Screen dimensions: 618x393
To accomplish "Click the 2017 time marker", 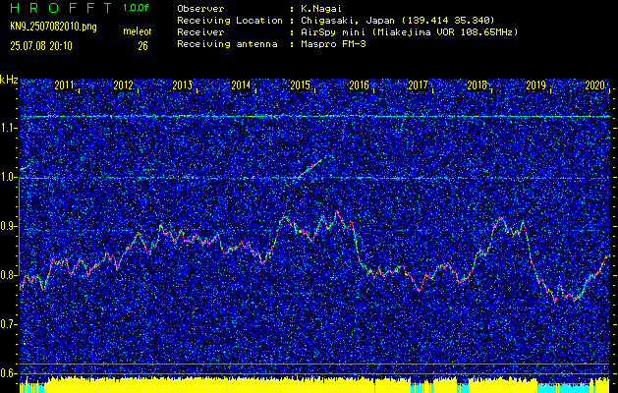I will coord(418,85).
